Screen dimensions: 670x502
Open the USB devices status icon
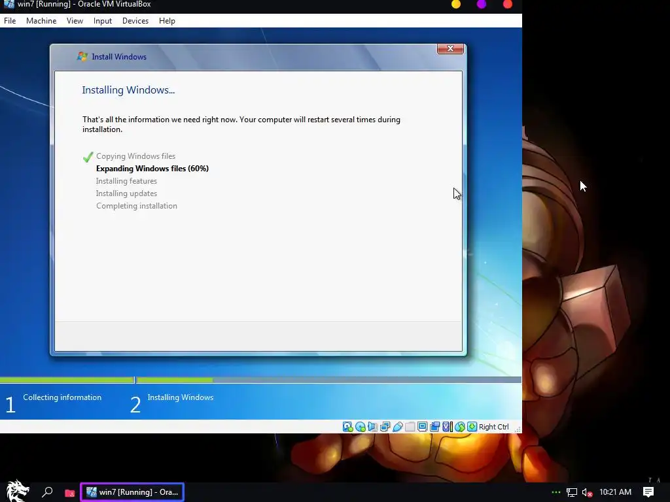(x=397, y=426)
